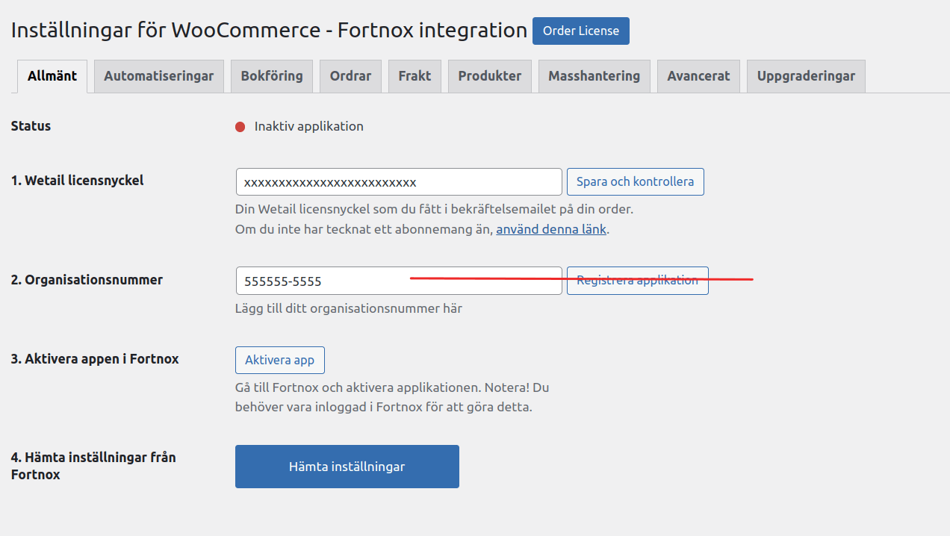Image resolution: width=950 pixels, height=536 pixels.
Task: Click the '1. Wetail licensnyckel' label
Action: tap(77, 180)
